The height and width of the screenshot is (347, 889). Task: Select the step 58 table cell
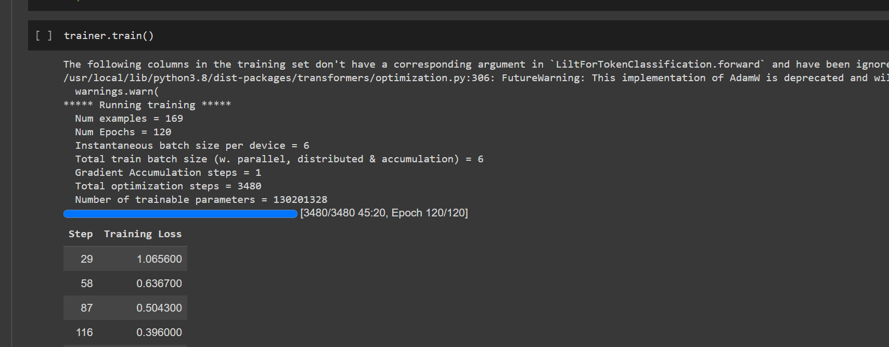(86, 284)
